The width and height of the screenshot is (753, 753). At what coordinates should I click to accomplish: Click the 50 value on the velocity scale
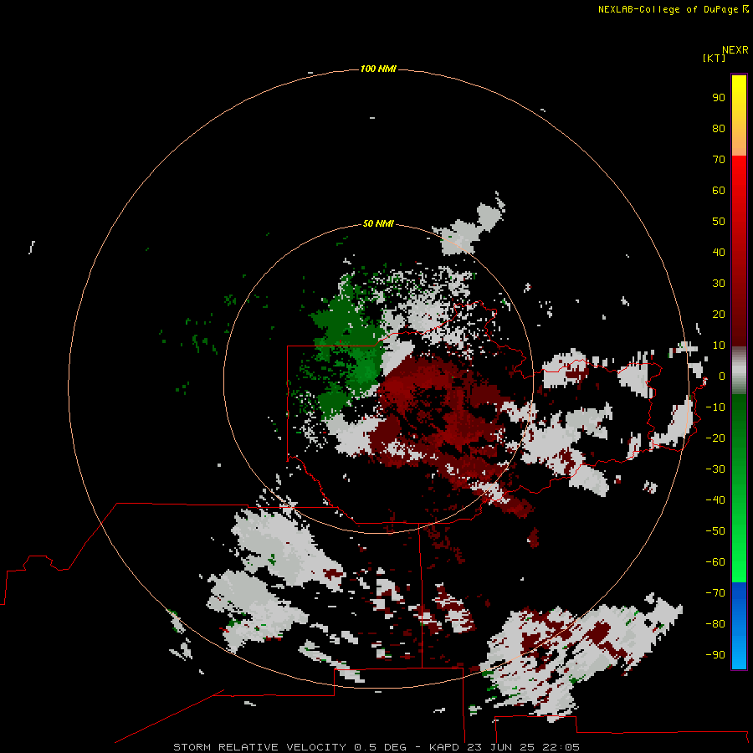point(719,222)
